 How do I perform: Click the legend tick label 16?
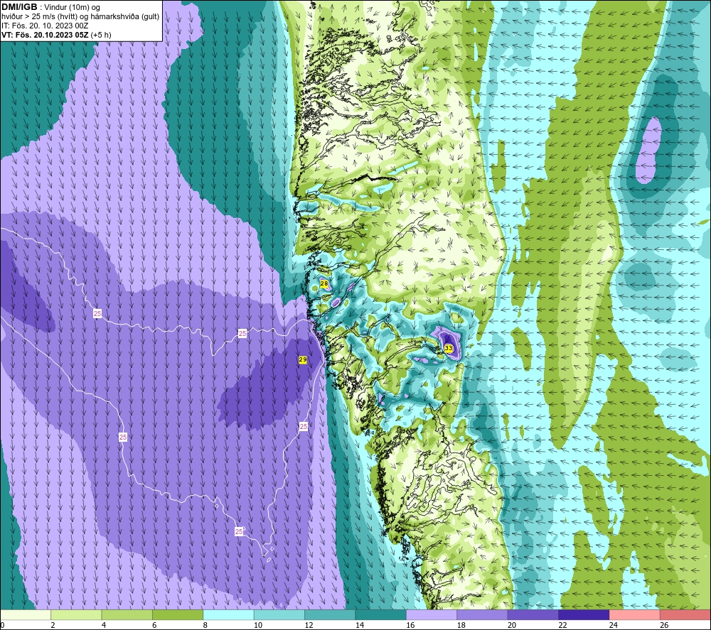click(x=410, y=626)
